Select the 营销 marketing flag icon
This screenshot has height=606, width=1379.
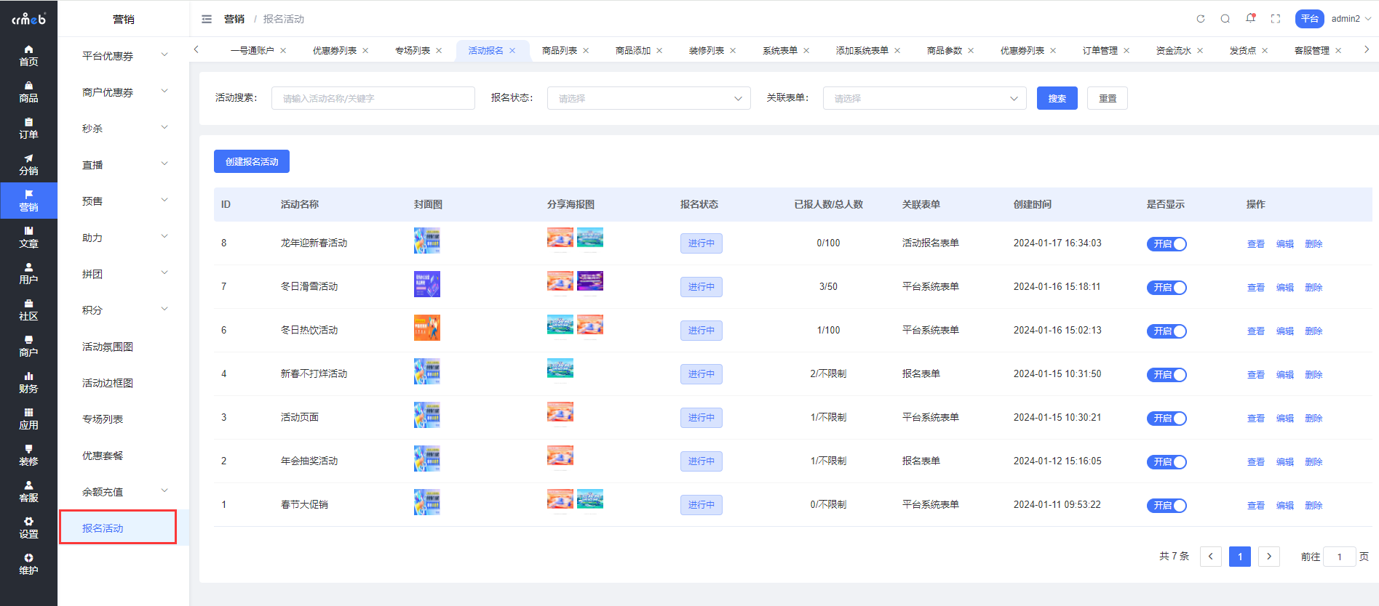click(28, 201)
